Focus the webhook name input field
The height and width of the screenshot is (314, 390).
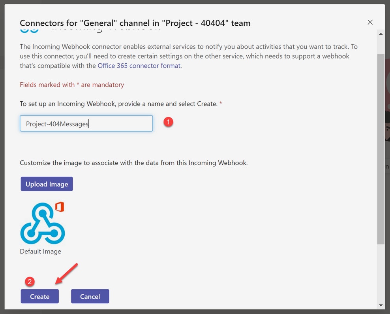(x=86, y=123)
